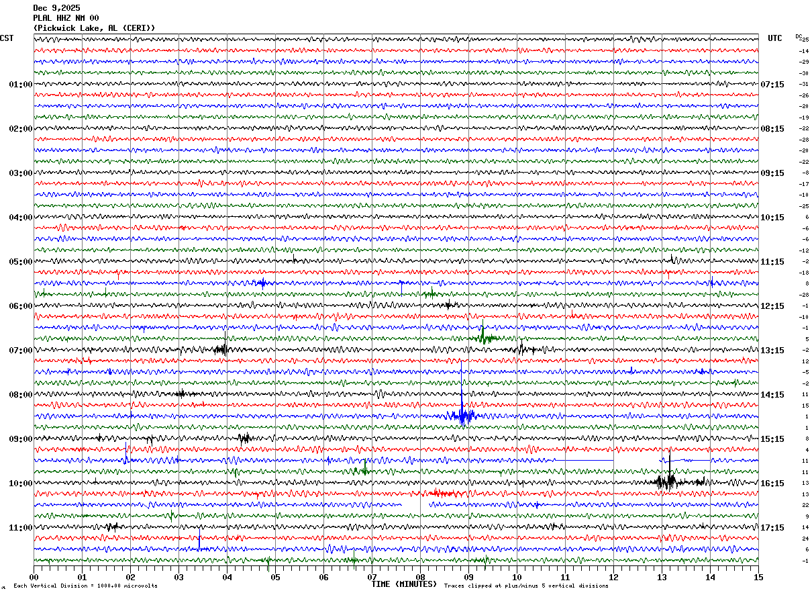Click the '10:00' CST time label

coord(21,484)
